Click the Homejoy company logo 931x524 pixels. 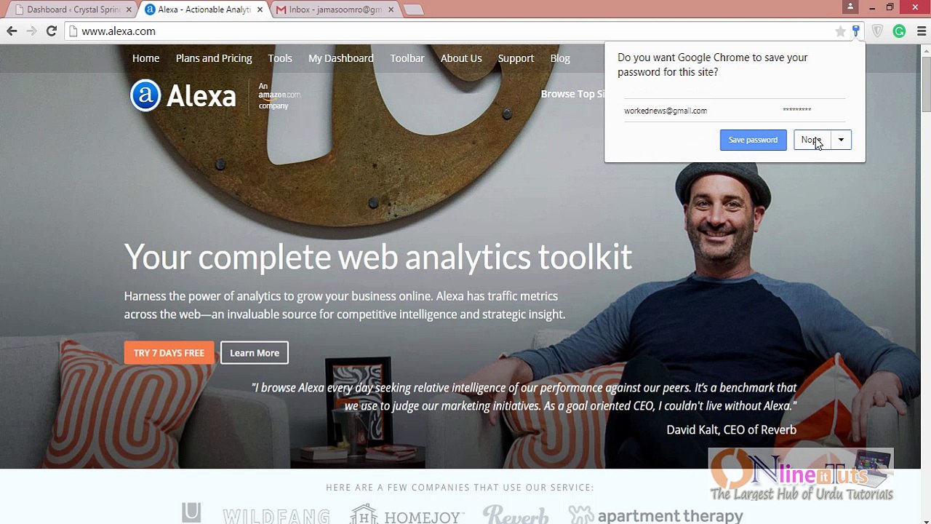pyautogui.click(x=407, y=515)
